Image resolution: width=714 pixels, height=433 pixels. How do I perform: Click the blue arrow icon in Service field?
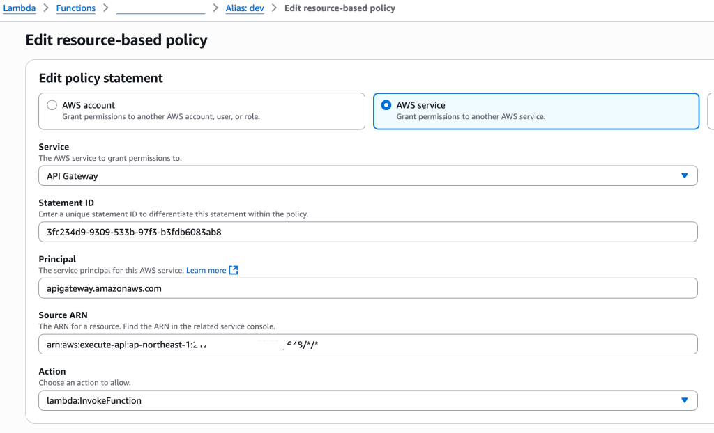tap(684, 176)
